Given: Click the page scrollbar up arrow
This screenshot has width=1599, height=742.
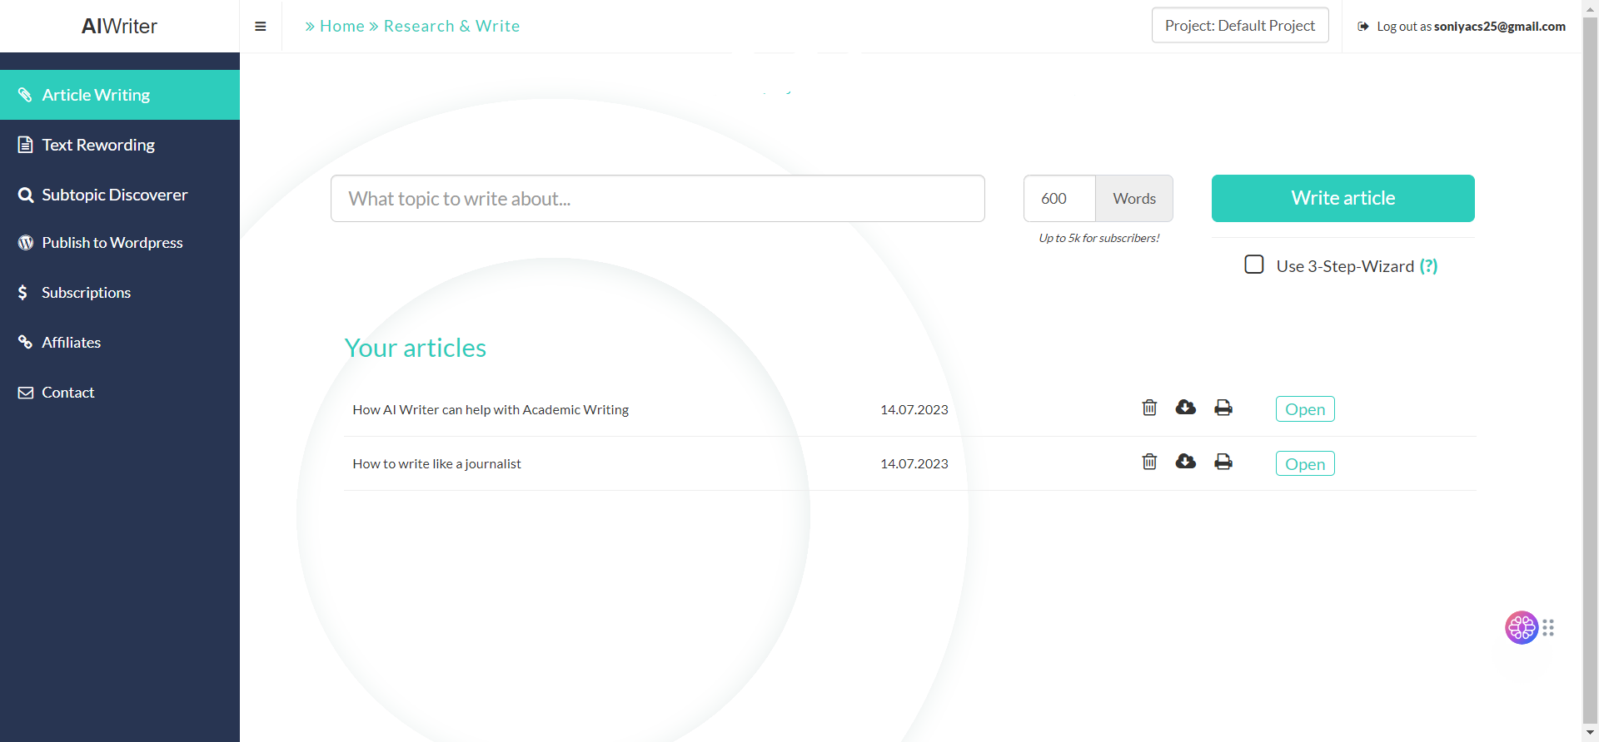Looking at the screenshot, I should 1590,8.
